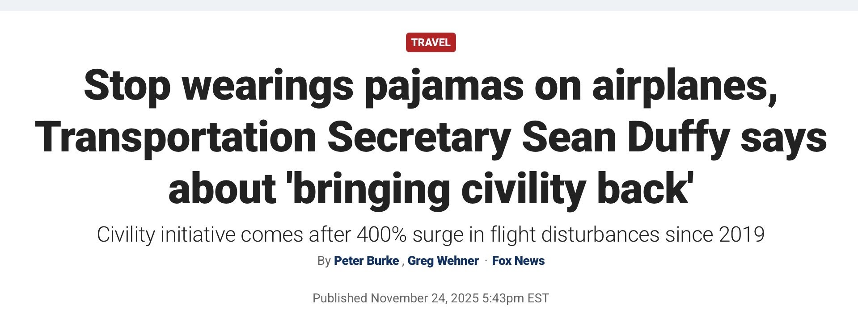Click the gray strip at the page top
Viewport: 858px width, 314px height.
[x=429, y=5]
